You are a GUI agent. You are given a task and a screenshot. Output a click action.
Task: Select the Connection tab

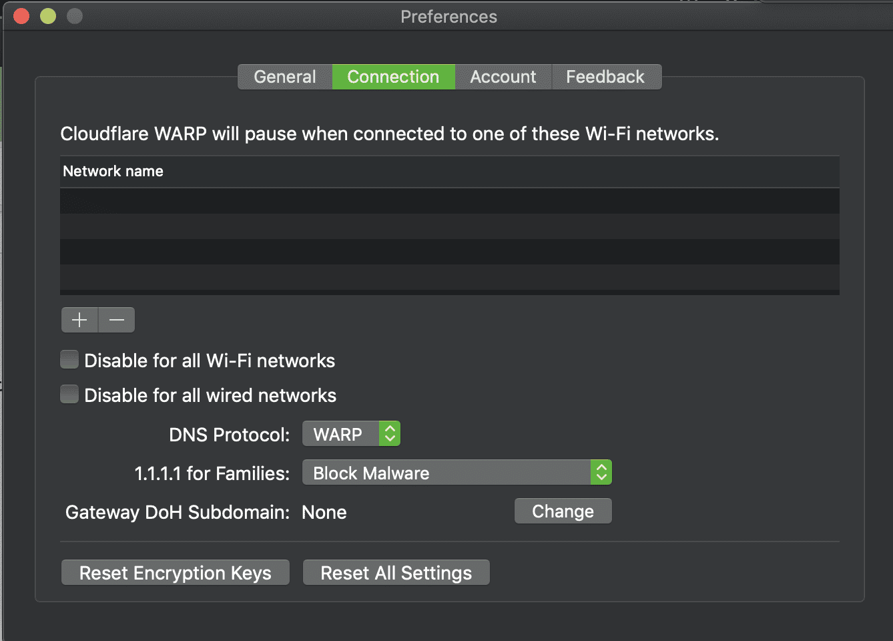tap(393, 77)
